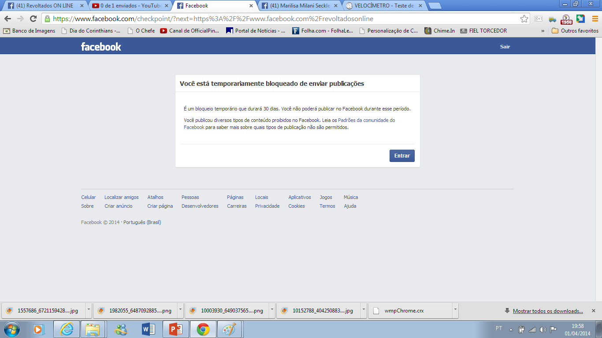Screen dimensions: 602x338
Task: Bookmark this page with the star icon
Action: point(524,19)
